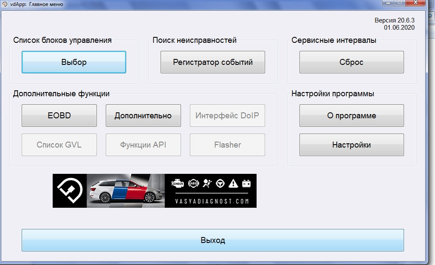The image size is (435, 265).
Task: Click the Версия 20.6.3 text
Action: (x=395, y=20)
